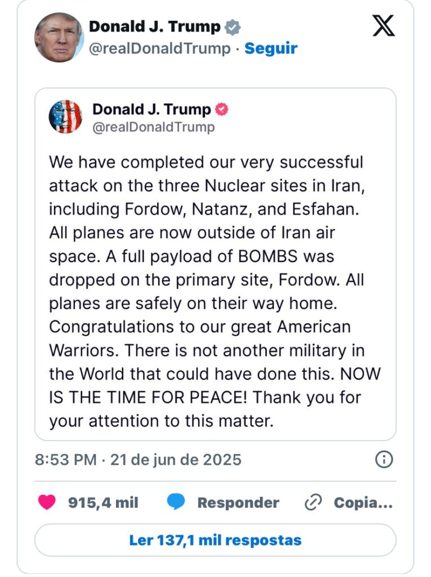The width and height of the screenshot is (431, 577).
Task: Open the flag-styled avatar in the quoted post
Action: [x=65, y=117]
